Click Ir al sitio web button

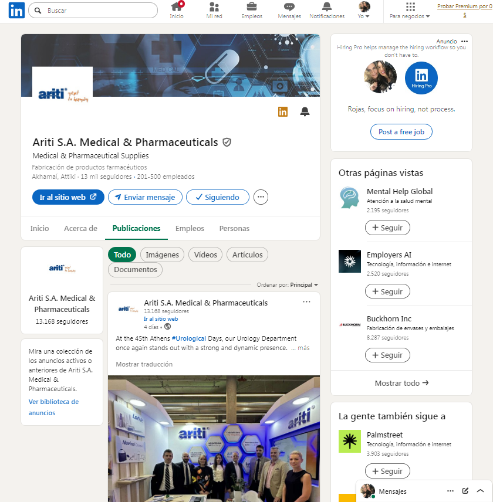point(68,197)
